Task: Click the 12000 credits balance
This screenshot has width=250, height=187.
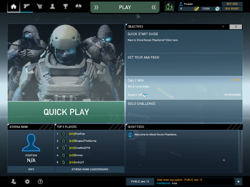Action: coord(206,9)
